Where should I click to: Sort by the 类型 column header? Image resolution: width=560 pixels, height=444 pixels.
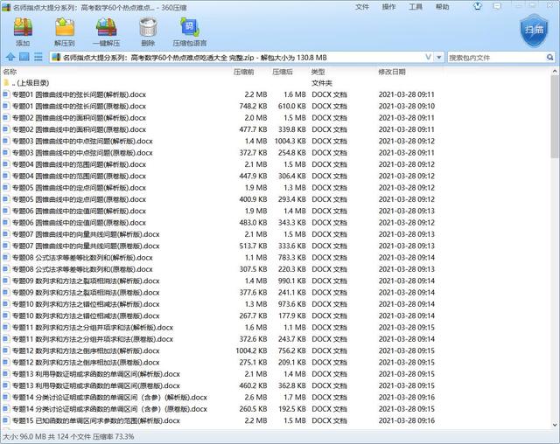318,72
